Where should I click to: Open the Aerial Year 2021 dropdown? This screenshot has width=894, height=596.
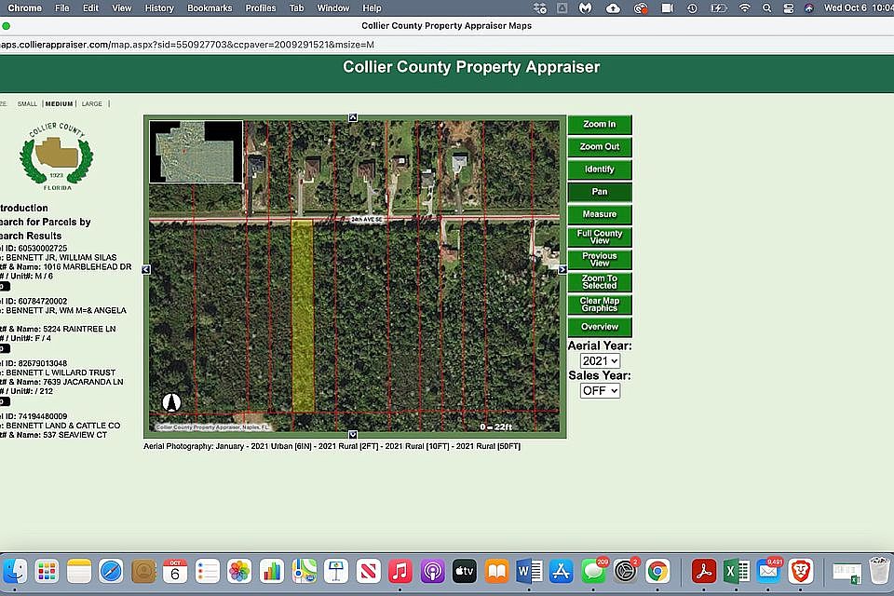pyautogui.click(x=600, y=361)
